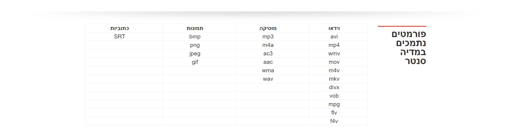Click the gif table cell
This screenshot has height=129, width=510.
(x=195, y=62)
